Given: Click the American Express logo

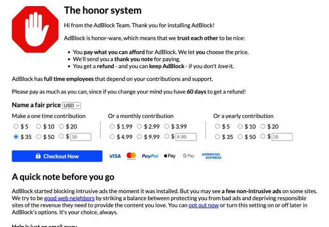Looking at the screenshot, I should [211, 156].
